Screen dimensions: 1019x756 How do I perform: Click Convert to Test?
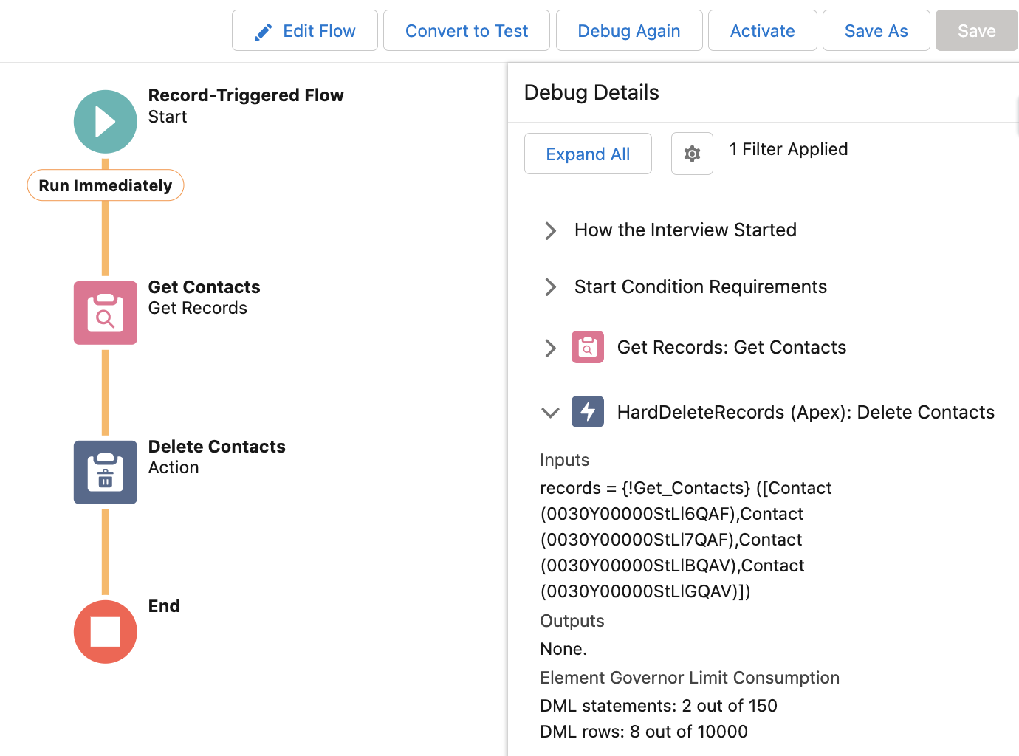coord(466,30)
